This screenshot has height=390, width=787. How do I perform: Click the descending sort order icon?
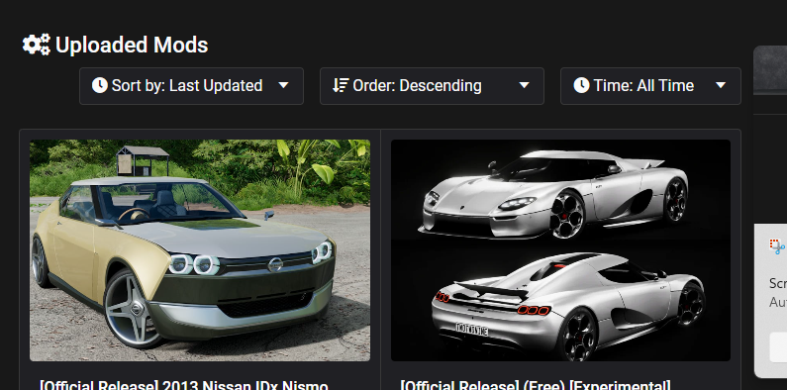pos(341,85)
